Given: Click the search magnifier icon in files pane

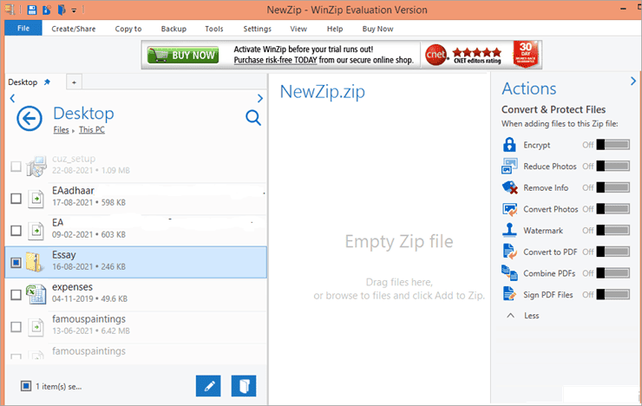Looking at the screenshot, I should pyautogui.click(x=253, y=118).
